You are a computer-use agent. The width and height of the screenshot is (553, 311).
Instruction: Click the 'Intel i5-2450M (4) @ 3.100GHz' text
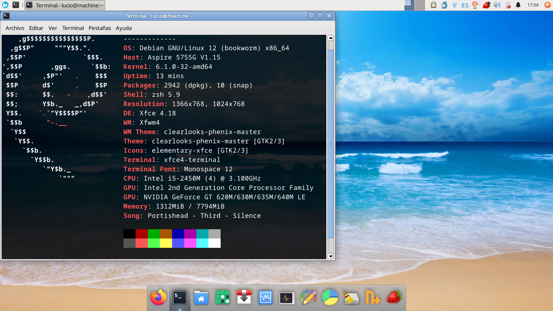[202, 178]
